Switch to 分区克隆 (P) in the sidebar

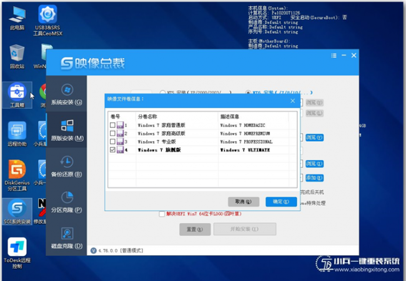[x=67, y=202]
